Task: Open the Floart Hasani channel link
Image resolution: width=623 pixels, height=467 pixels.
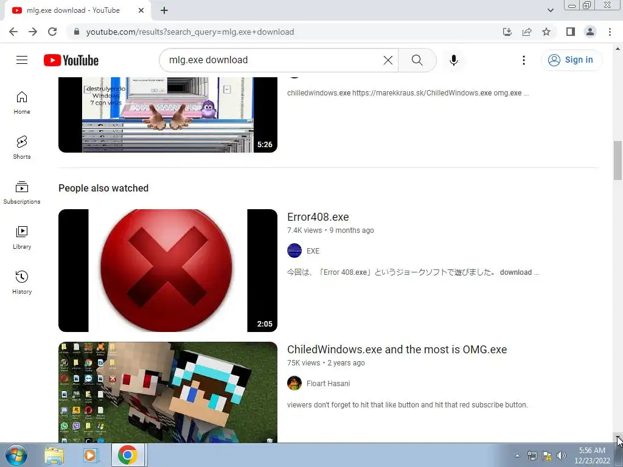Action: pos(328,384)
